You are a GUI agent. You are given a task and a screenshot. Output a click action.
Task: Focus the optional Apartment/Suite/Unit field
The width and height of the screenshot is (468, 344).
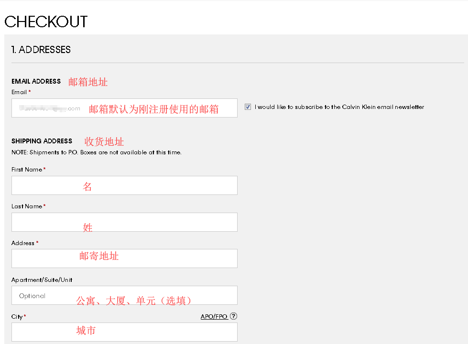coord(124,295)
